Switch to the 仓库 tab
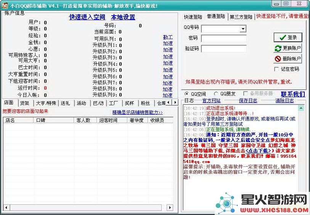310x215 pixels. point(161,103)
